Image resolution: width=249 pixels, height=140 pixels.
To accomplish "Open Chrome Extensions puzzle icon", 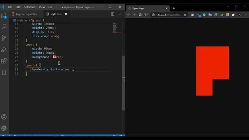I will 233,15.
